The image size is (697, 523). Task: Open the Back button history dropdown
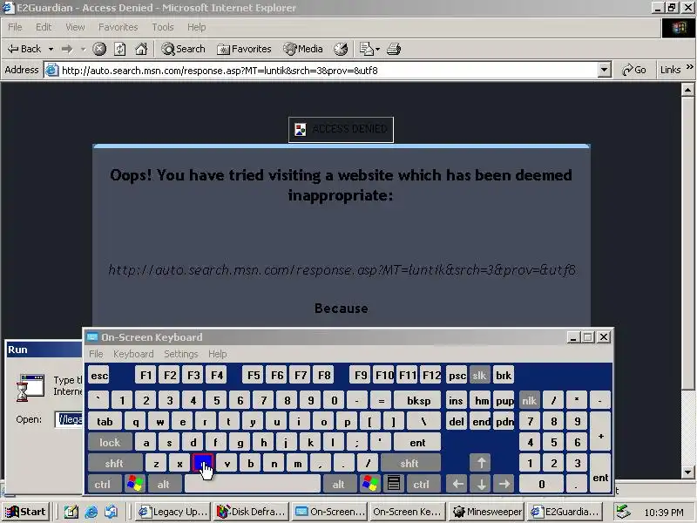click(51, 49)
